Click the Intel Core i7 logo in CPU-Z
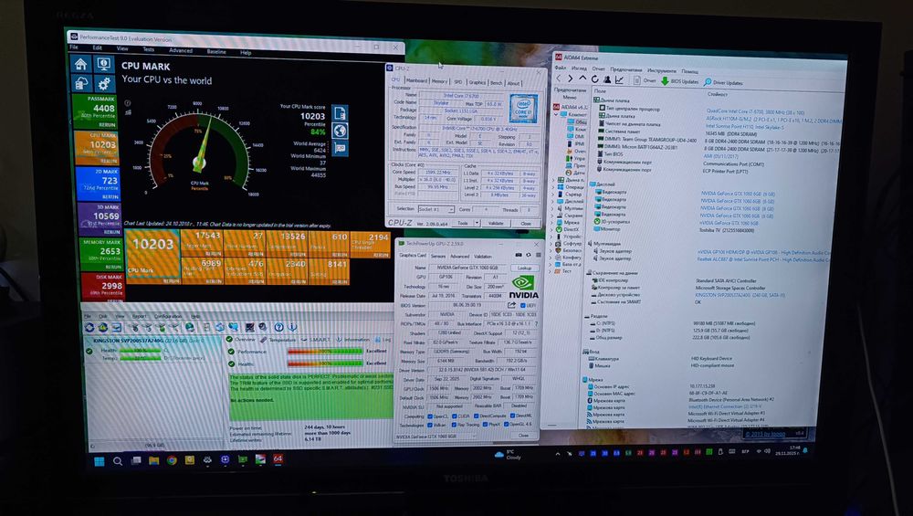This screenshot has height=516, width=913. (523, 110)
